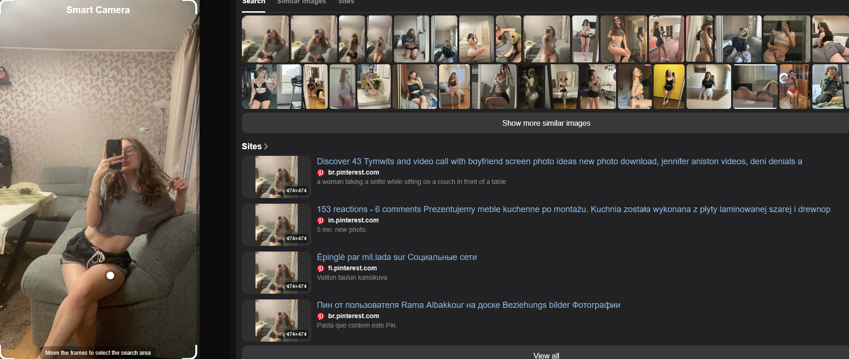
Task: Click the Sites section heading text
Action: coord(252,146)
